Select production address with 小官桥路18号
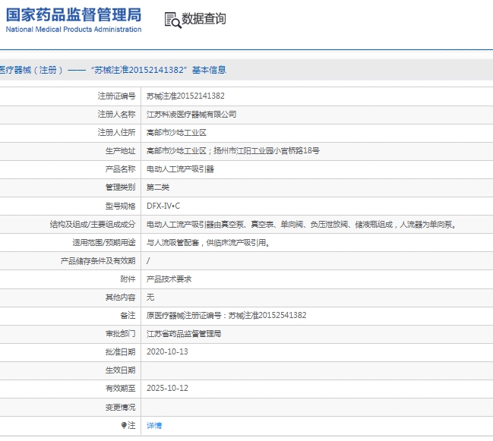Viewport: 493px width, 441px height. [233, 151]
